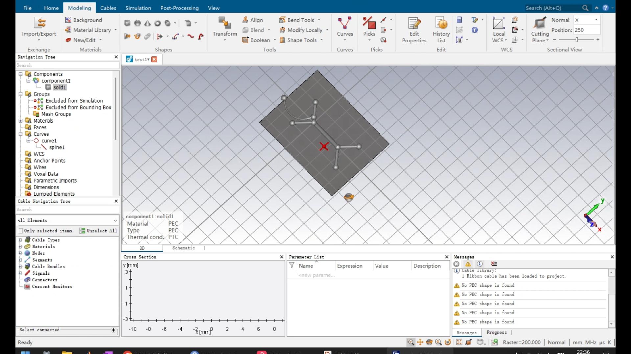Create a torus shape
The image size is (631, 354).
(158, 23)
